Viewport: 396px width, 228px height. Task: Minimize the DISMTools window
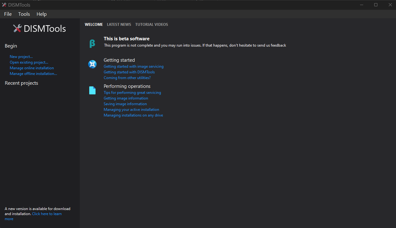[362, 5]
